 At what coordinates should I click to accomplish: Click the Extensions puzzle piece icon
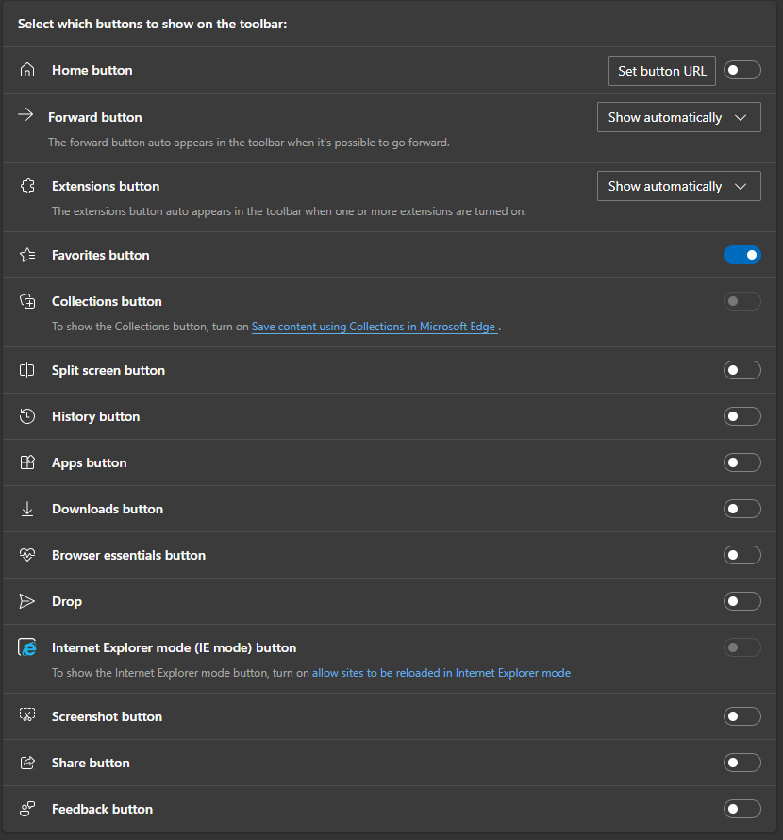[27, 186]
